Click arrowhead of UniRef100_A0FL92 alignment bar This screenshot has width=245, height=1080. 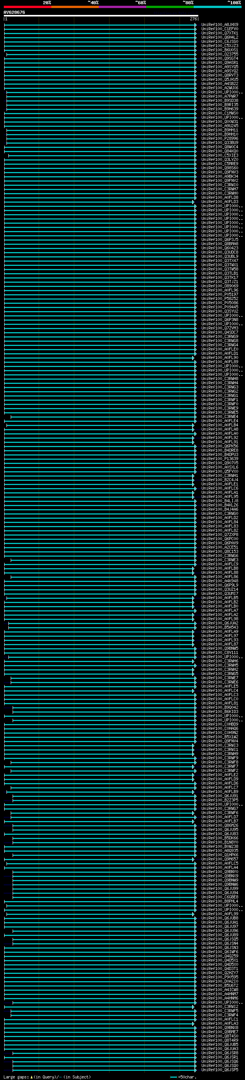click(x=193, y=438)
